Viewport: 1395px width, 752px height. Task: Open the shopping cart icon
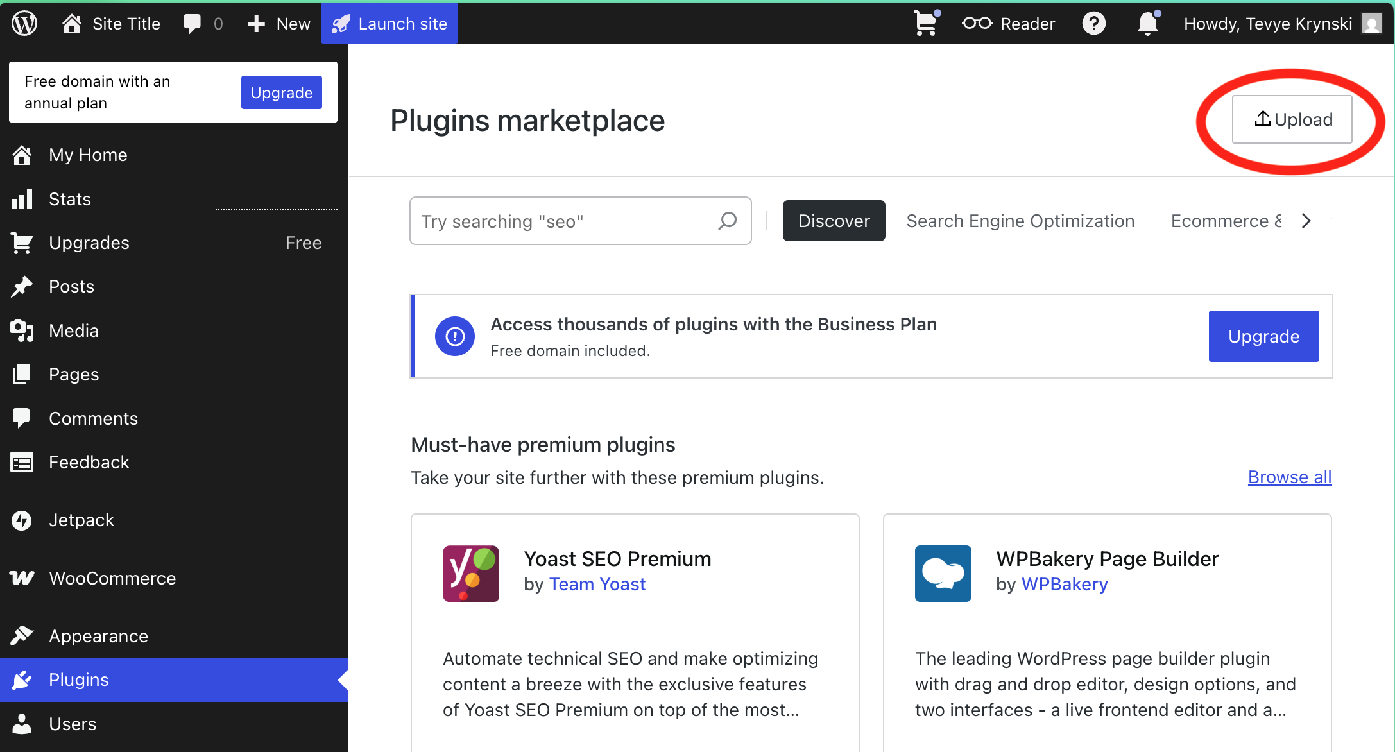927,23
